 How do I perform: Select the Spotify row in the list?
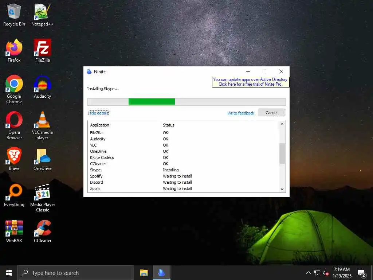point(183,176)
